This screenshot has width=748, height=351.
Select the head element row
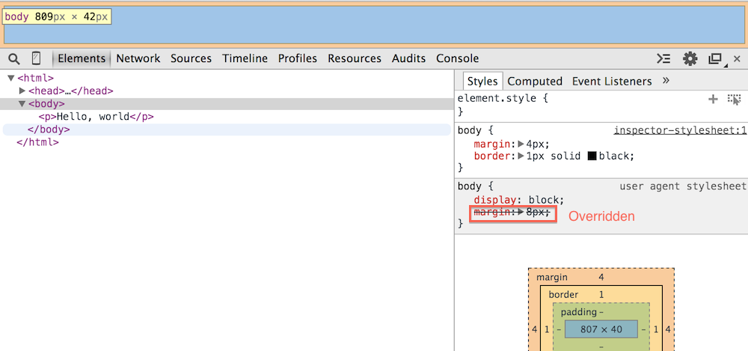coord(70,91)
